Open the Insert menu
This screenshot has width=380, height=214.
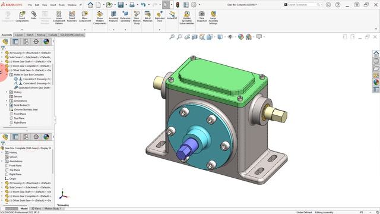53,5
